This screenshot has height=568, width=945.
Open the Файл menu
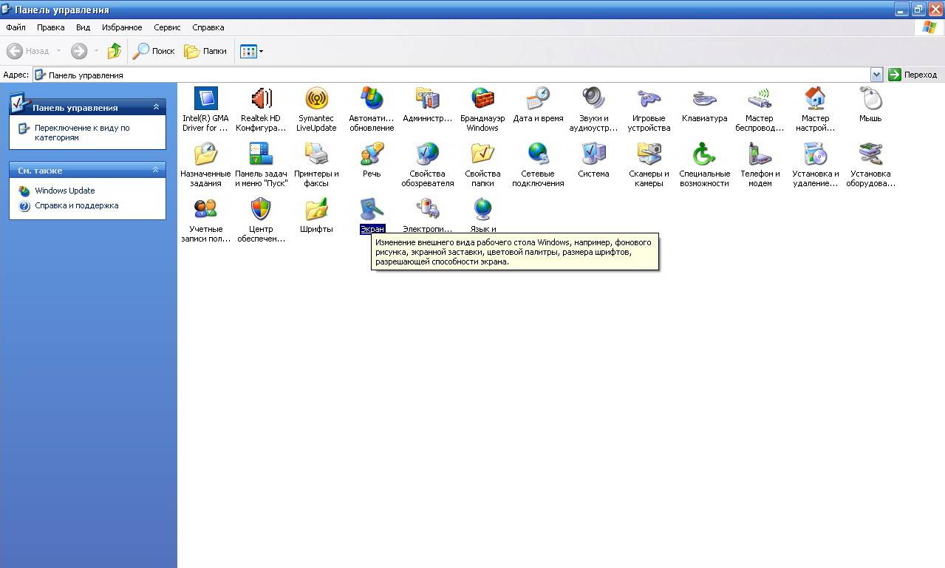[16, 27]
